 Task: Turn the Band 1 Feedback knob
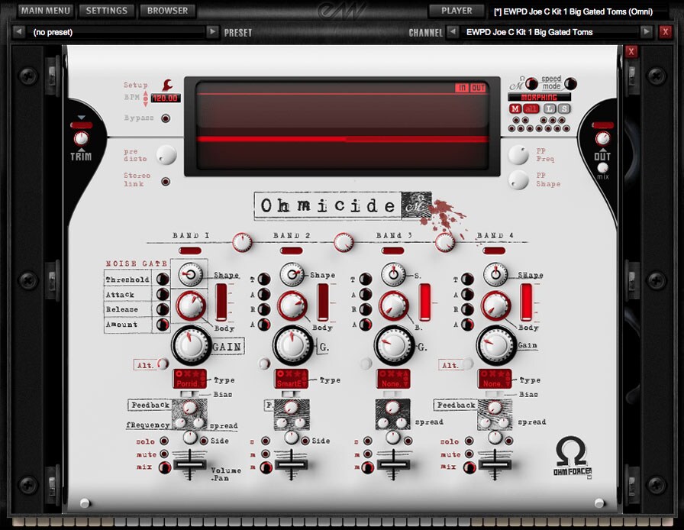(x=189, y=407)
